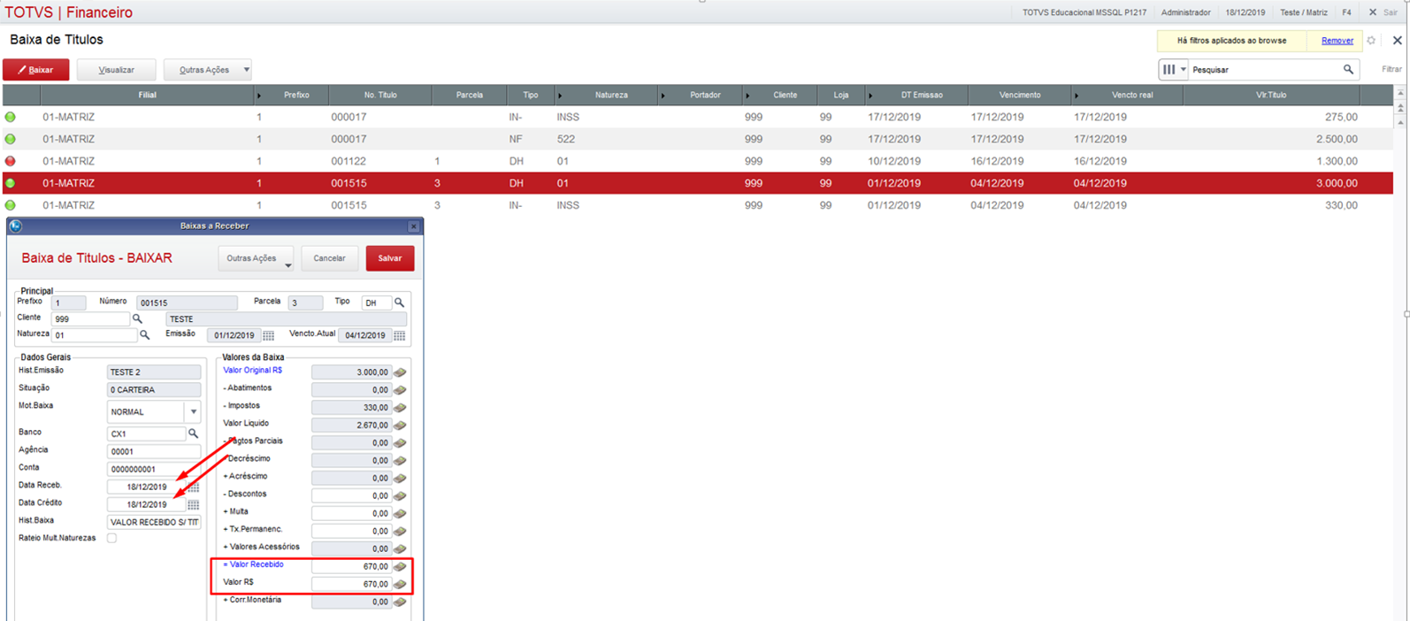Click the Remover filters link
The width and height of the screenshot is (1410, 621).
1337,41
